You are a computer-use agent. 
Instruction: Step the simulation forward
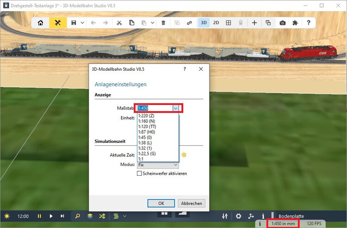coord(62,216)
